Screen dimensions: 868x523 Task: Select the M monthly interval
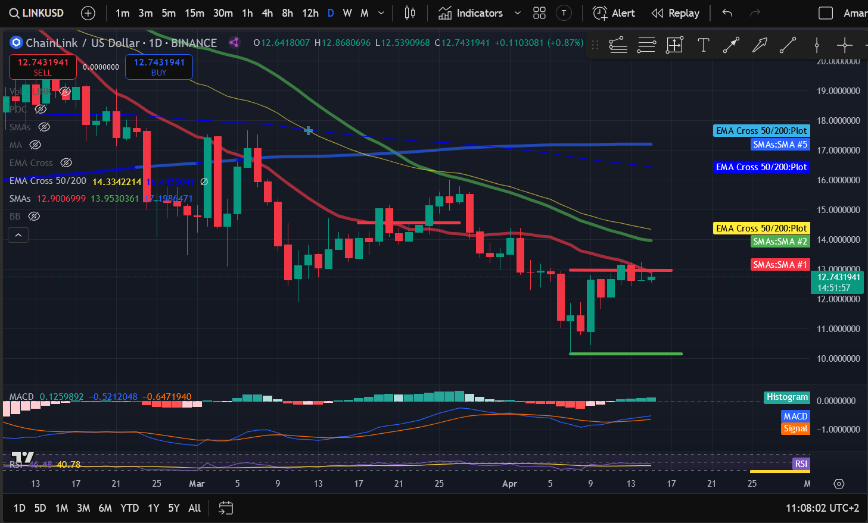tap(365, 13)
